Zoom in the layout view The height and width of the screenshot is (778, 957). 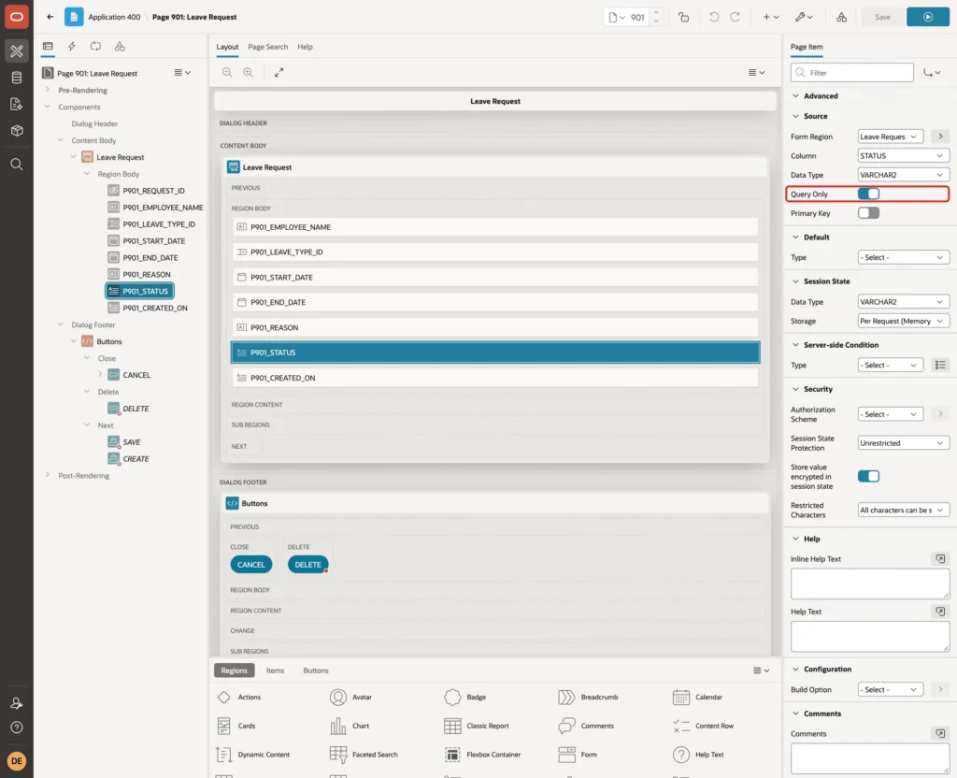249,72
